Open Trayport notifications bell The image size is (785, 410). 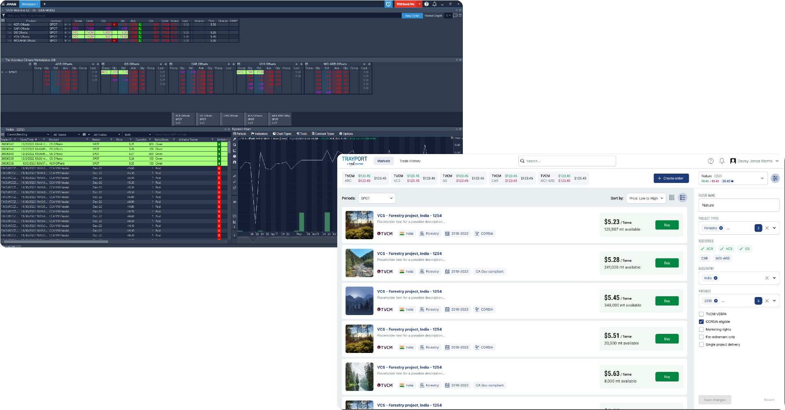[x=722, y=161]
